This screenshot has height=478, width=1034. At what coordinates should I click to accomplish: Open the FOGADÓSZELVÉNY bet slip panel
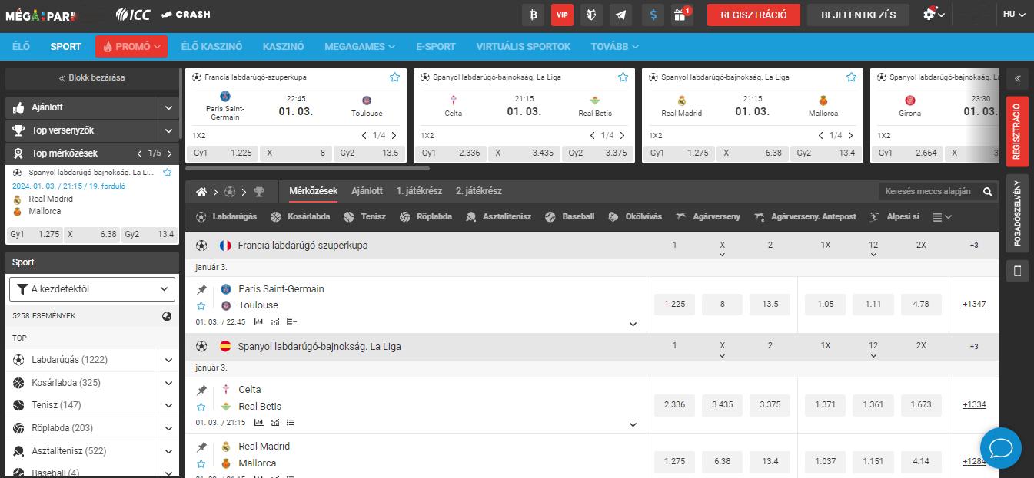pyautogui.click(x=1017, y=213)
